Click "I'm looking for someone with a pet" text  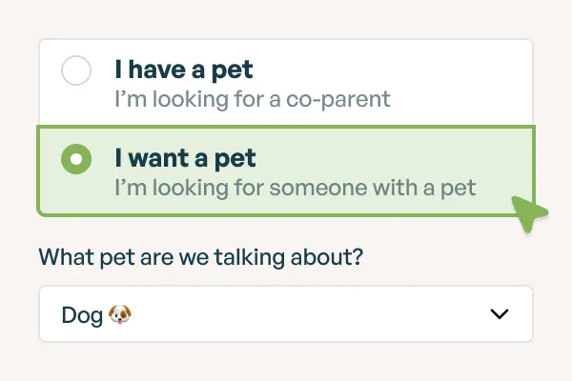(x=295, y=187)
